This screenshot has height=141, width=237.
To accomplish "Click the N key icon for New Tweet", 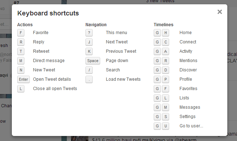I will [x=21, y=70].
